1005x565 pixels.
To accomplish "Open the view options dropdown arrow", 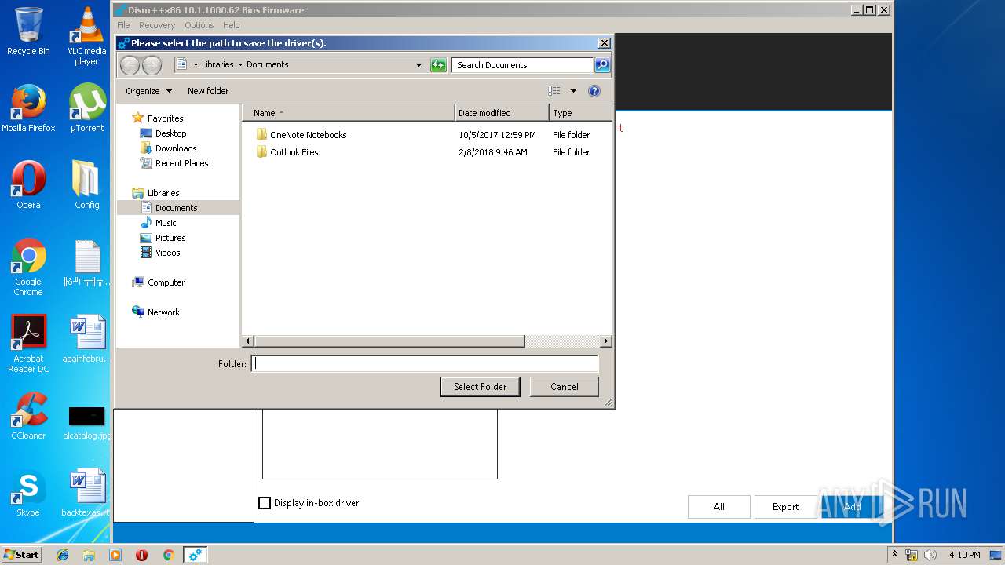I will (573, 91).
